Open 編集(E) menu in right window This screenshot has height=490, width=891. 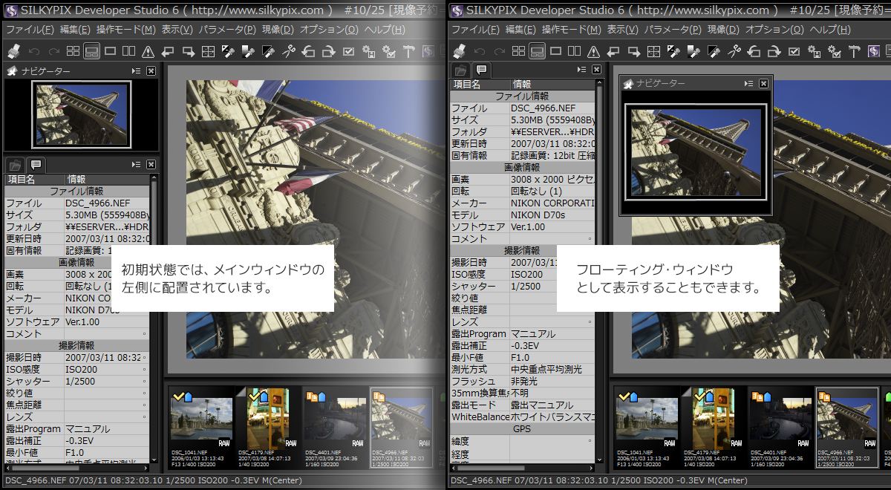click(520, 30)
